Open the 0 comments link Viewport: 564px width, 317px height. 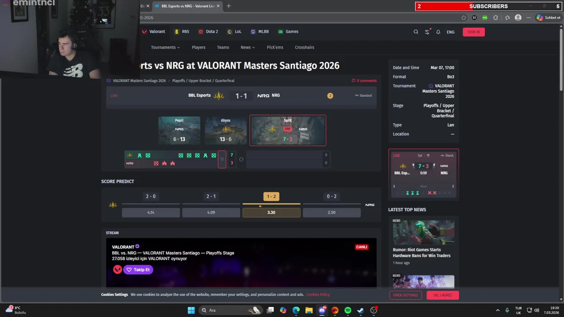pyautogui.click(x=364, y=81)
